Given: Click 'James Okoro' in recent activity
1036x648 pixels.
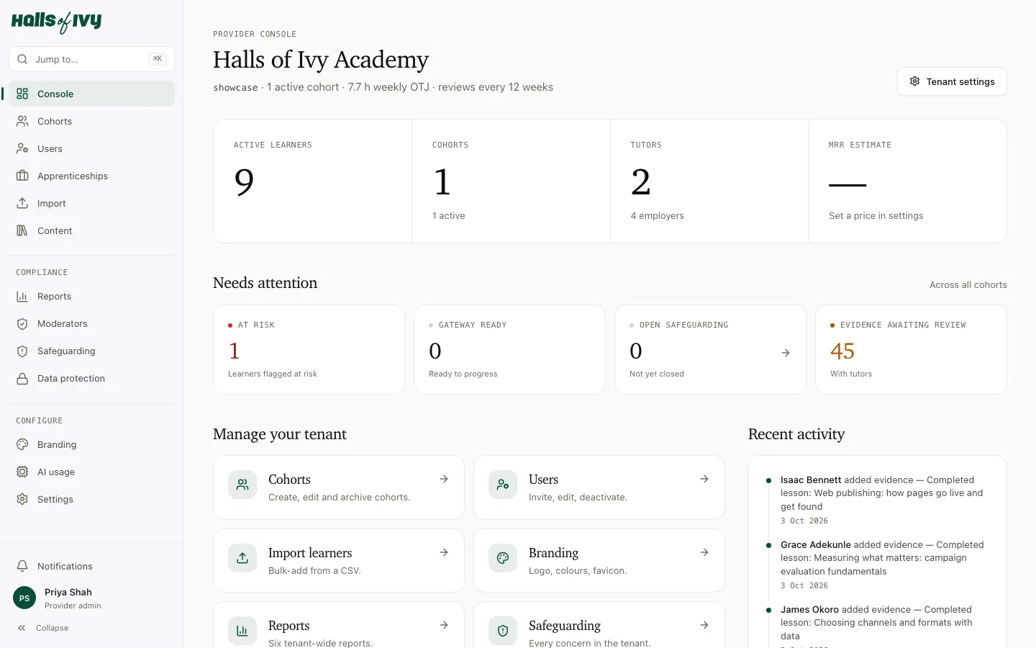Looking at the screenshot, I should pos(809,609).
